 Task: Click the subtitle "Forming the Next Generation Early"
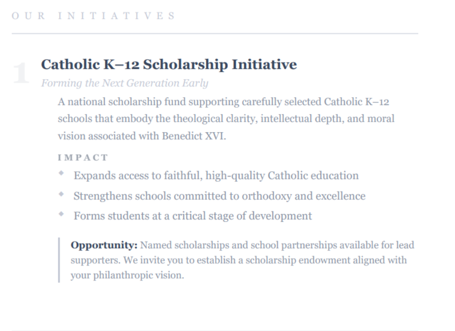pos(125,83)
